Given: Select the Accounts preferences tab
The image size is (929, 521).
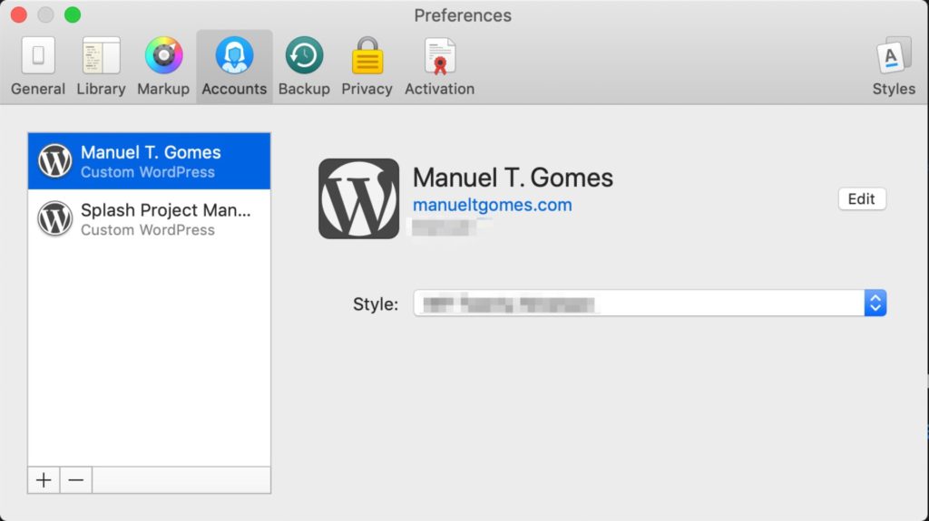Looking at the screenshot, I should pyautogui.click(x=235, y=67).
